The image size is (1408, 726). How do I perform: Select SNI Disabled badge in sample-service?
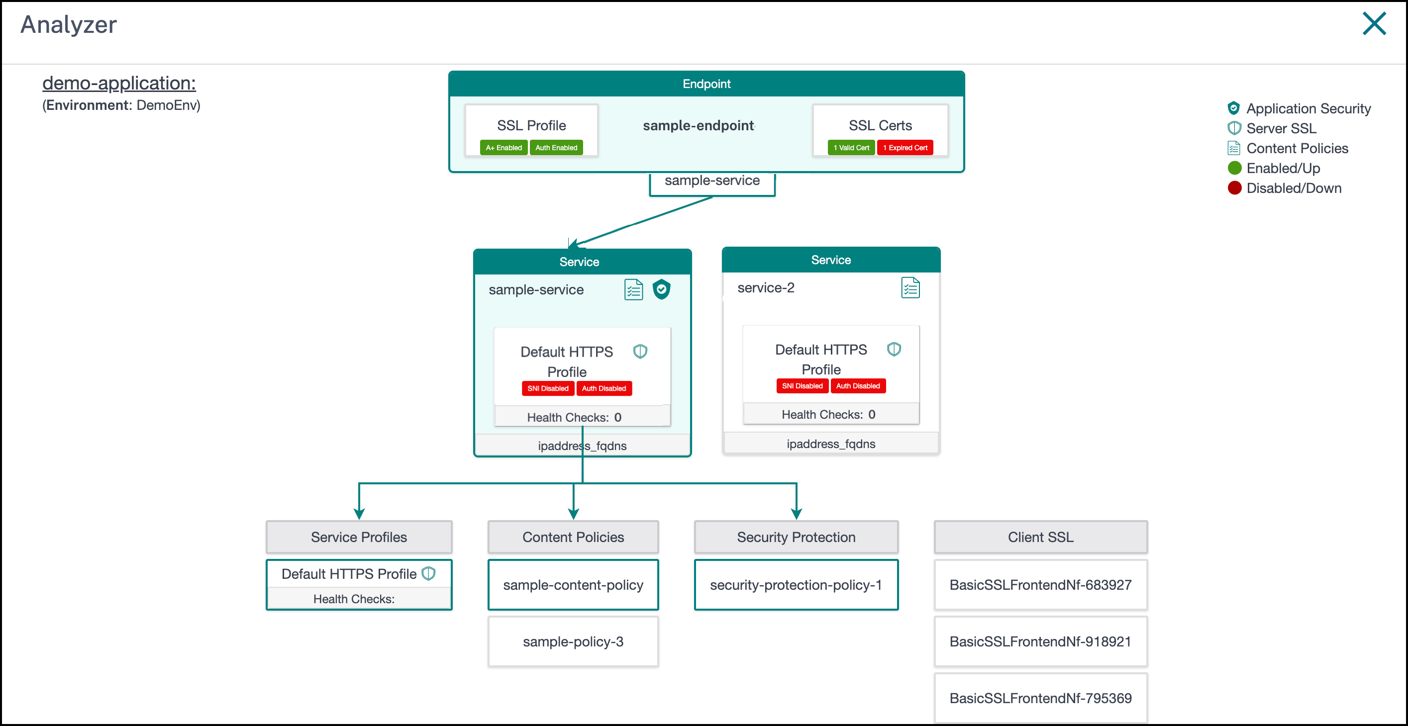click(x=548, y=388)
